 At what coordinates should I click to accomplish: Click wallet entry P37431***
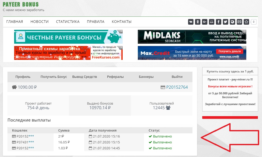click(x=25, y=142)
